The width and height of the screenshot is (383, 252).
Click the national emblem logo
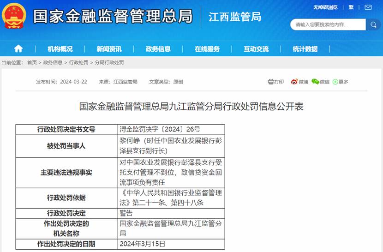[x=14, y=16]
